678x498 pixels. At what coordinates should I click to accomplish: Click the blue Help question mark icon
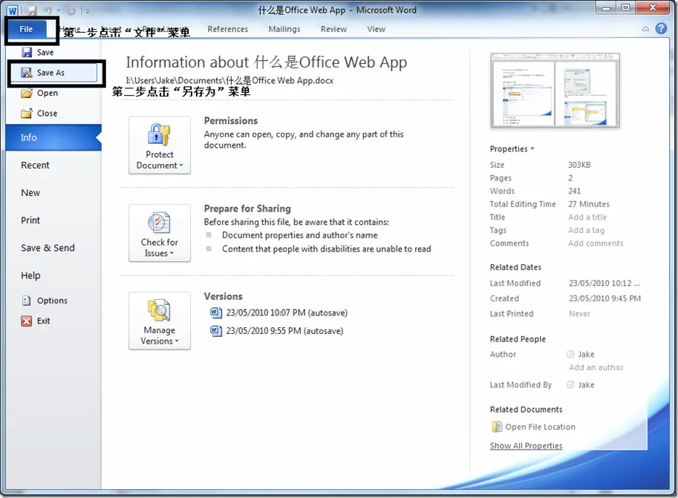[x=661, y=28]
